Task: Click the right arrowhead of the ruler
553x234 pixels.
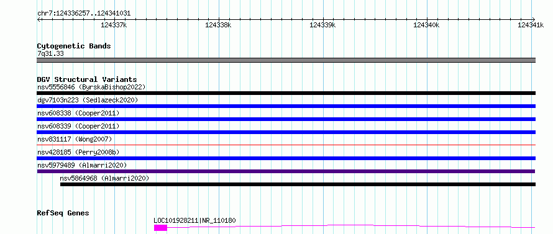Action: 534,19
